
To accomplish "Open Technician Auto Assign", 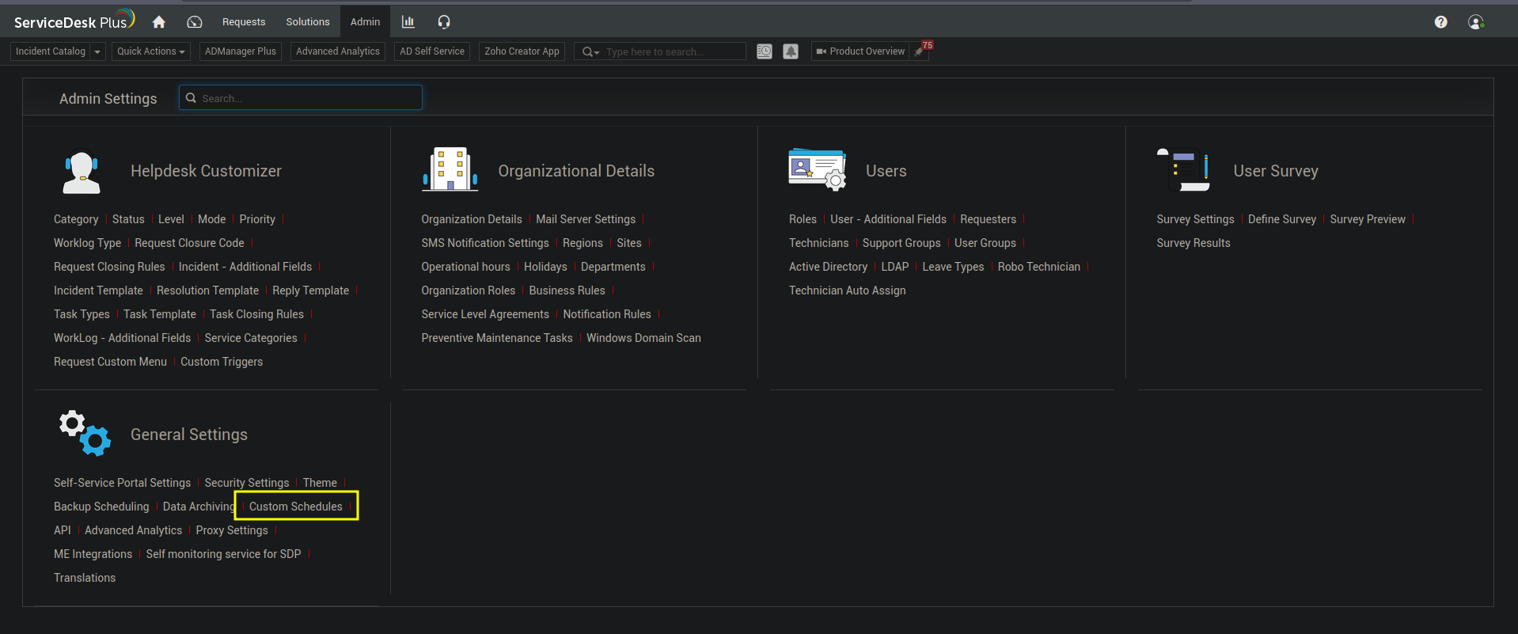I will click(x=847, y=290).
